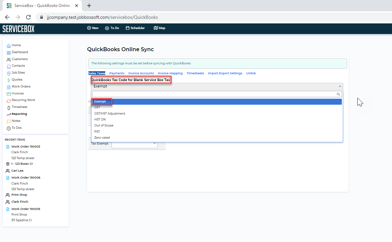Screen dimensions: 392x242
Task: Select Out of Scope option
Action: [x=217, y=125]
